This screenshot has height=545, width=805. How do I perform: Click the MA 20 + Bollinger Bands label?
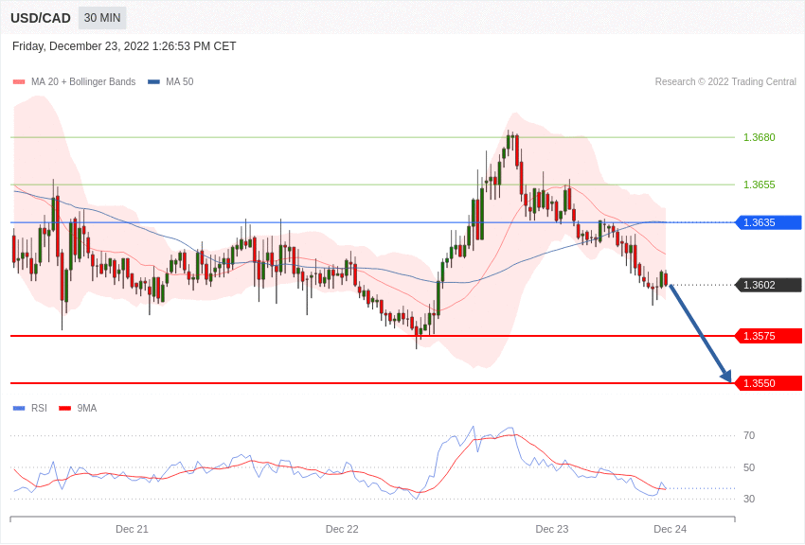(83, 82)
